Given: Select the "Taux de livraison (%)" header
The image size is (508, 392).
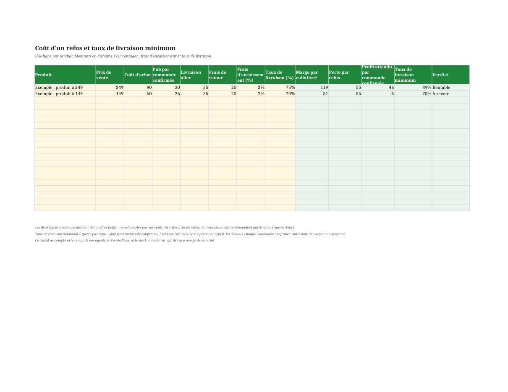Looking at the screenshot, I should click(280, 75).
